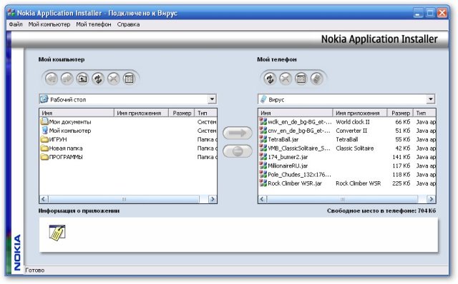Click the Java icon beside MillionaireRU.jar
Viewport: 458px width, 284px height.
(263, 165)
